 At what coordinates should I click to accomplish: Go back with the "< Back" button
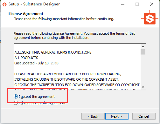point(93,116)
